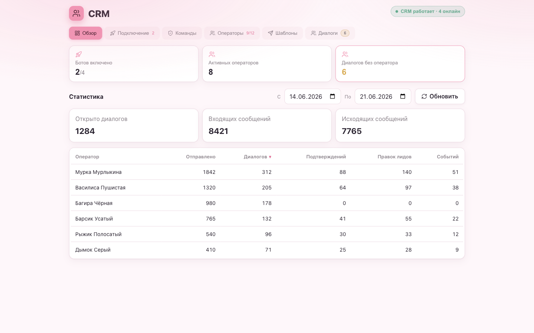Viewport: 534px width, 333px height.
Task: Click the rocket icon in Ботов включено card
Action: pyautogui.click(x=79, y=54)
